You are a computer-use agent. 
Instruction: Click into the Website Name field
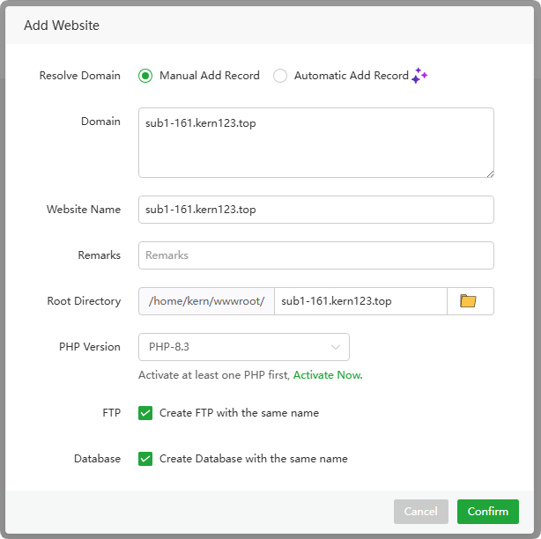point(315,210)
